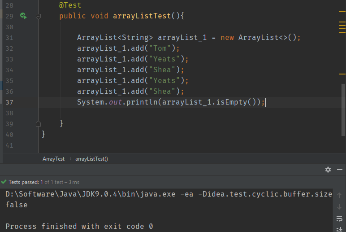Click the "Shea" string on line 34
Viewport: 346px width, 232px height.
(x=162, y=70)
